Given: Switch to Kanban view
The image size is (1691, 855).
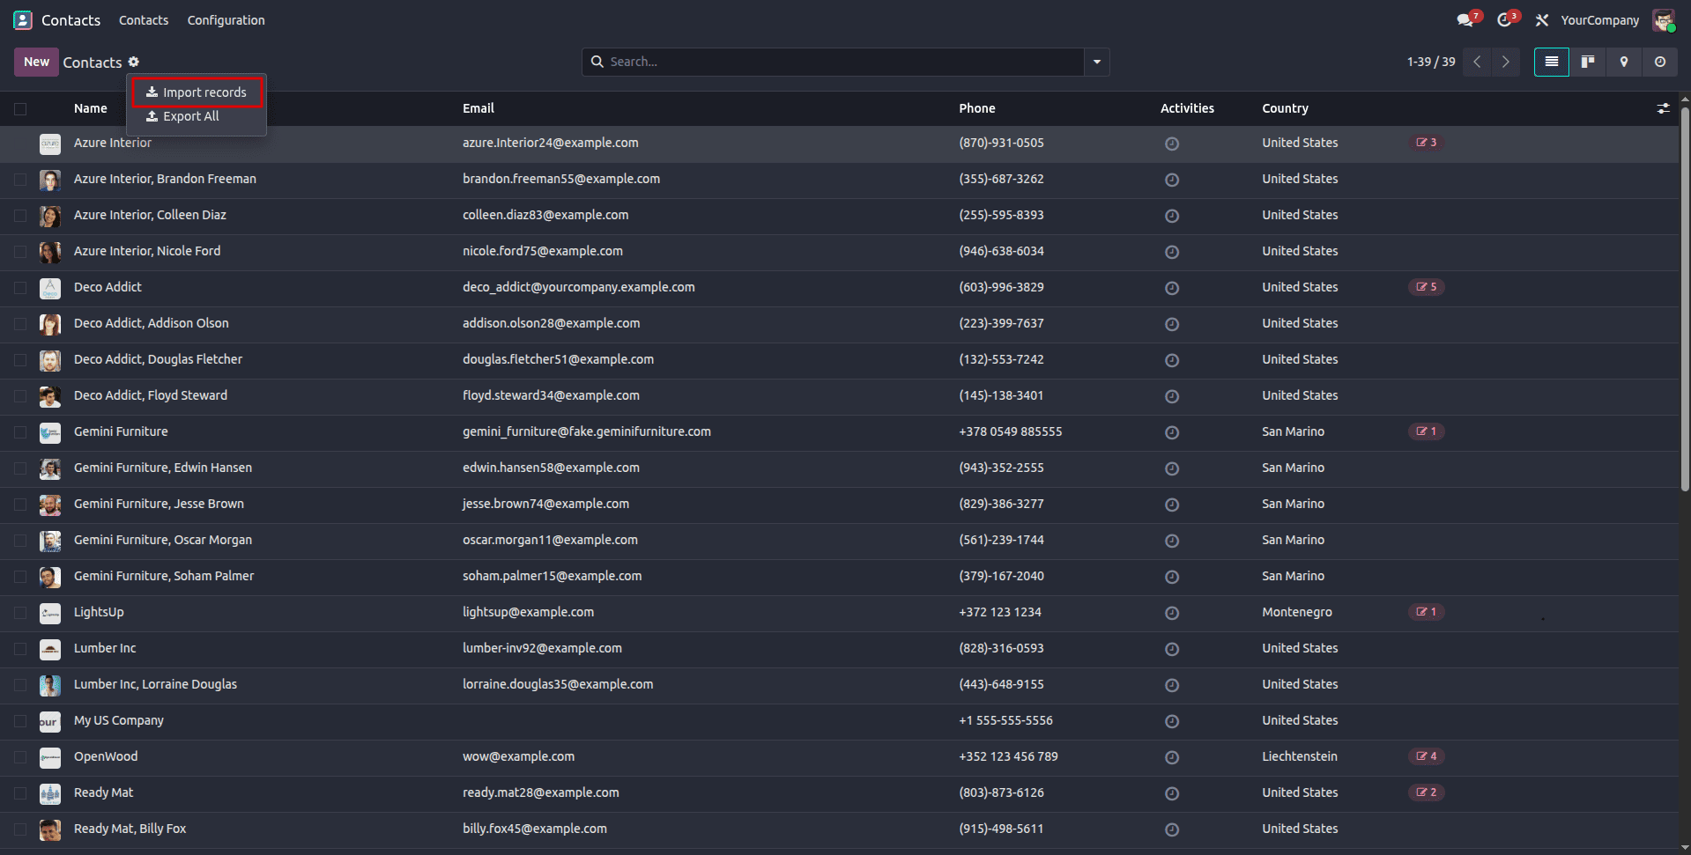Looking at the screenshot, I should 1587,62.
